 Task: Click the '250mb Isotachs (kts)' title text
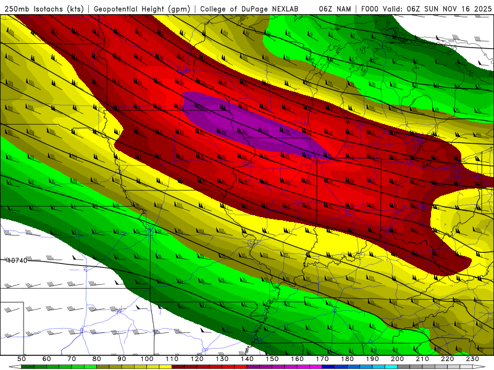point(44,9)
